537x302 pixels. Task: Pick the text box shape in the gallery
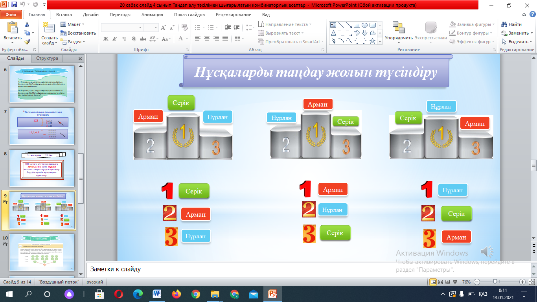[x=333, y=25]
